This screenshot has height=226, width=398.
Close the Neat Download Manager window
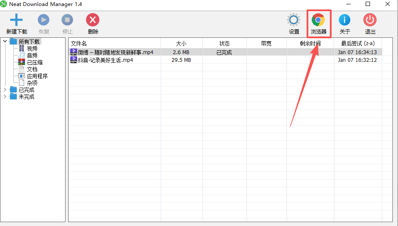(388, 4)
